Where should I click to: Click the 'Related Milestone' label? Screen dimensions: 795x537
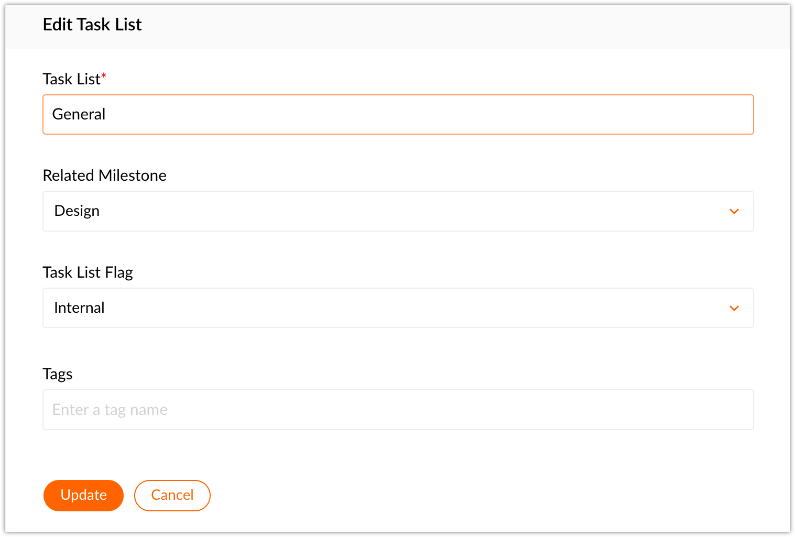(104, 176)
